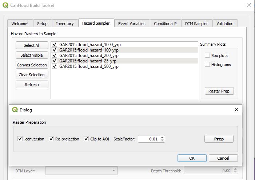Image resolution: width=255 pixels, height=180 pixels.
Task: Click the Select All button
Action: [32, 45]
